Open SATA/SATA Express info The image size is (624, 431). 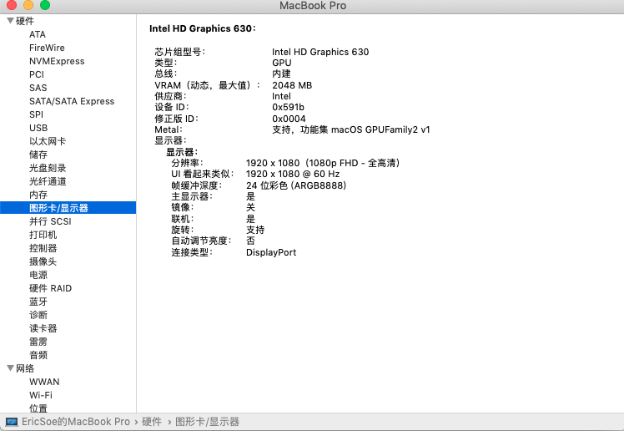tap(72, 101)
